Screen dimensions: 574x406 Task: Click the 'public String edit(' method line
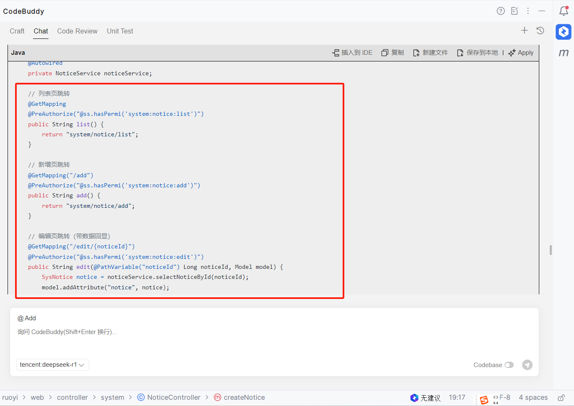tap(156, 267)
